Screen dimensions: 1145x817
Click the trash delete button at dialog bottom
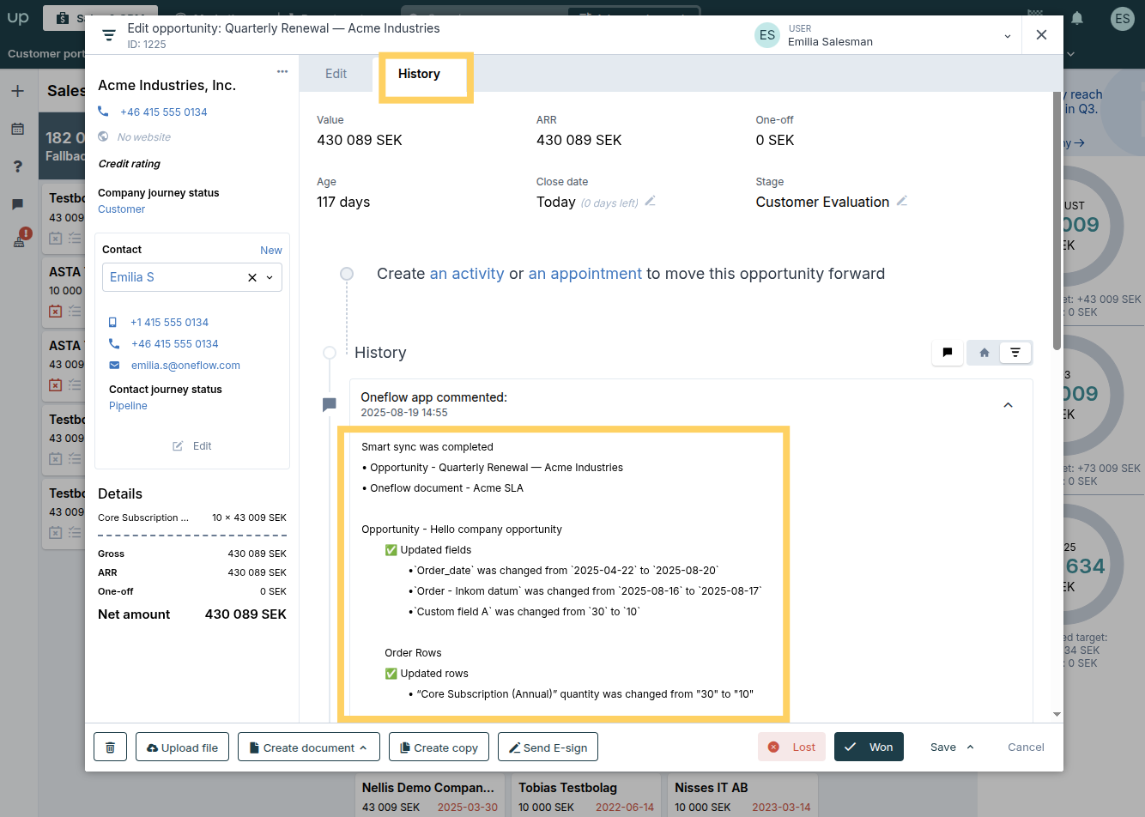point(110,747)
